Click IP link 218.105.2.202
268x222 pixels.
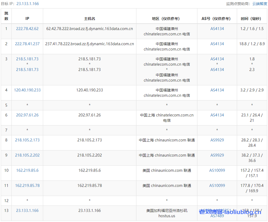27,155
